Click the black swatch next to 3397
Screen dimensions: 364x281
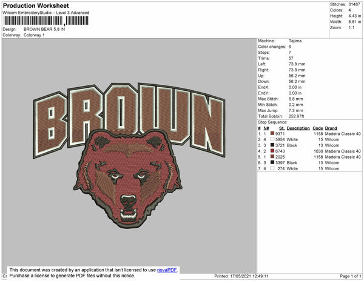tap(272, 162)
